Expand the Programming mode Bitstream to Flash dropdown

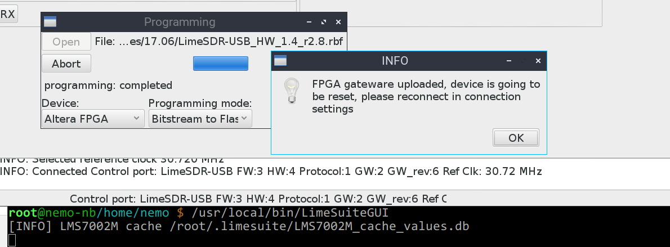point(200,118)
